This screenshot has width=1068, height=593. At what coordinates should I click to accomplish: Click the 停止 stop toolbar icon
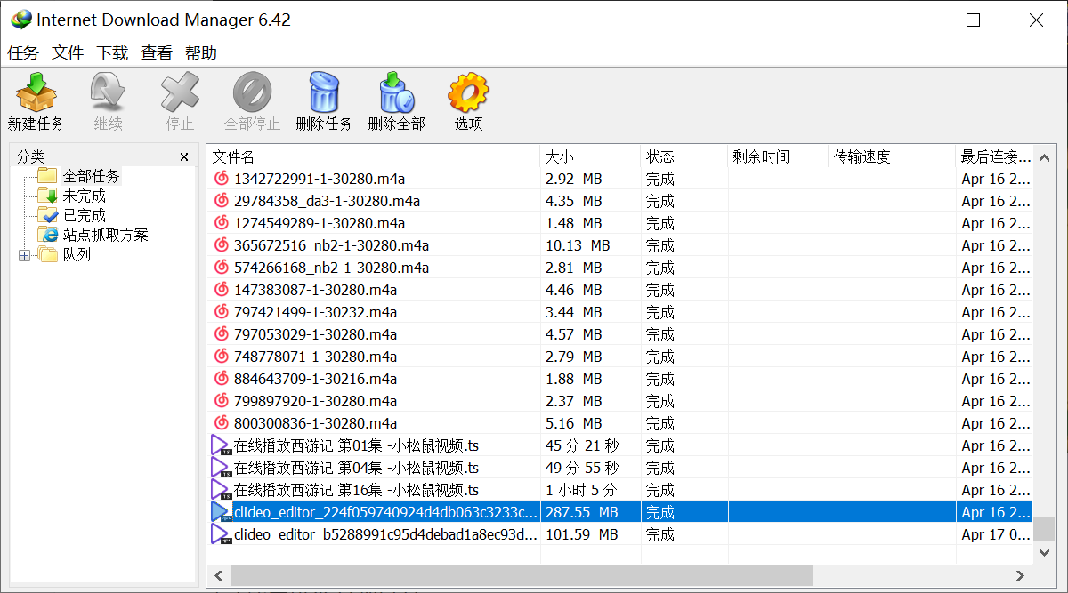point(180,92)
